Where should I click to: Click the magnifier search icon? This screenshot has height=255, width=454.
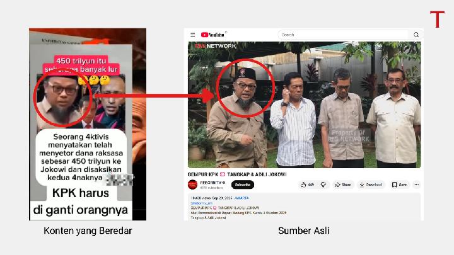point(416,35)
